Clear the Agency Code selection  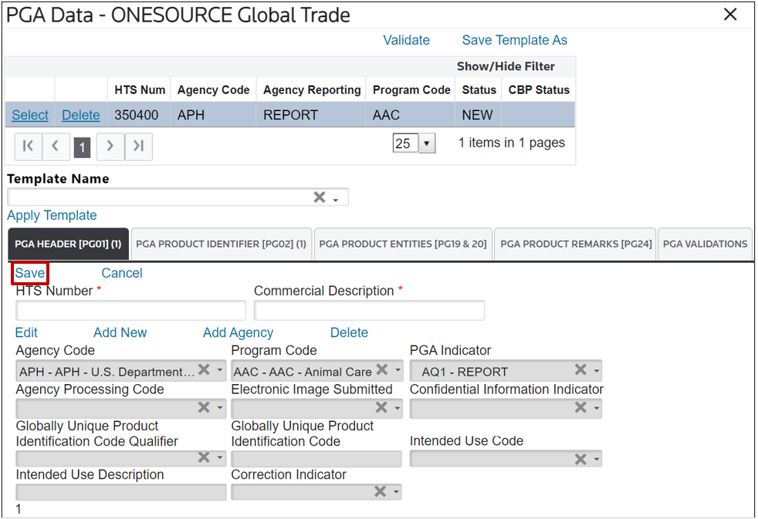pos(204,370)
